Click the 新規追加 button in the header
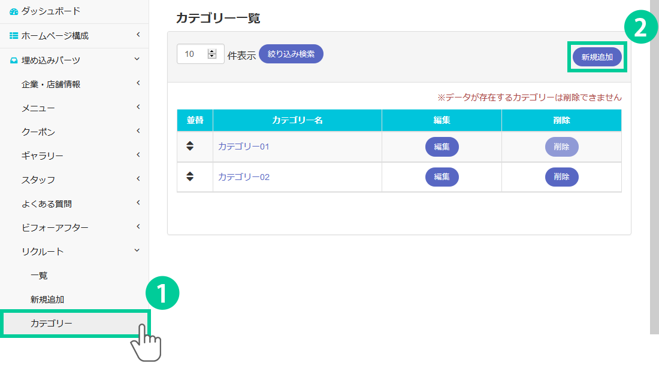This screenshot has width=659, height=372. (x=597, y=57)
